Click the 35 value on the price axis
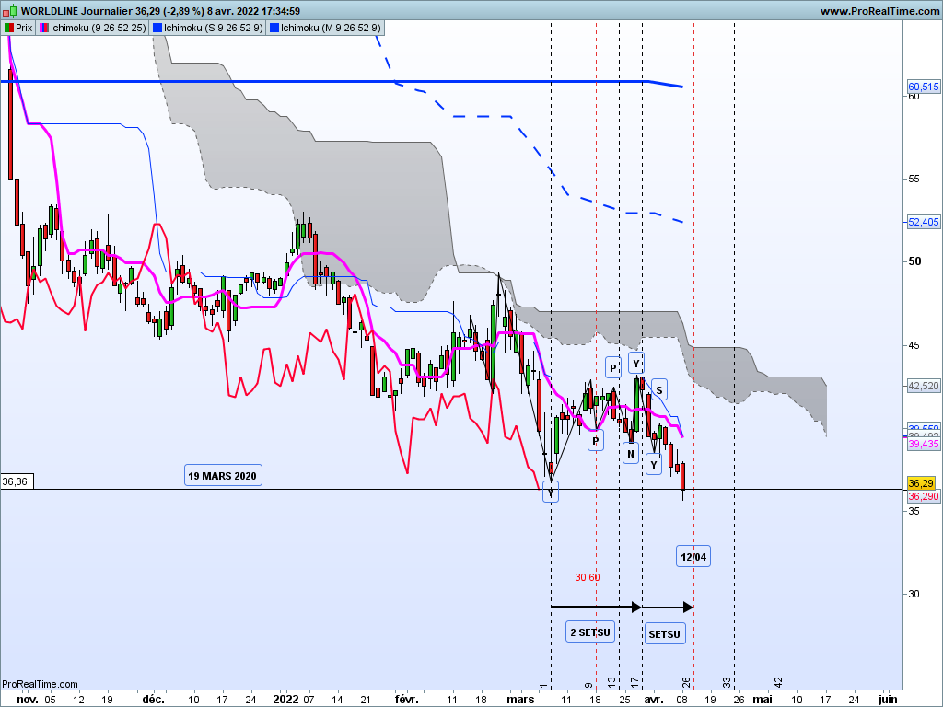This screenshot has width=943, height=707. coord(914,510)
